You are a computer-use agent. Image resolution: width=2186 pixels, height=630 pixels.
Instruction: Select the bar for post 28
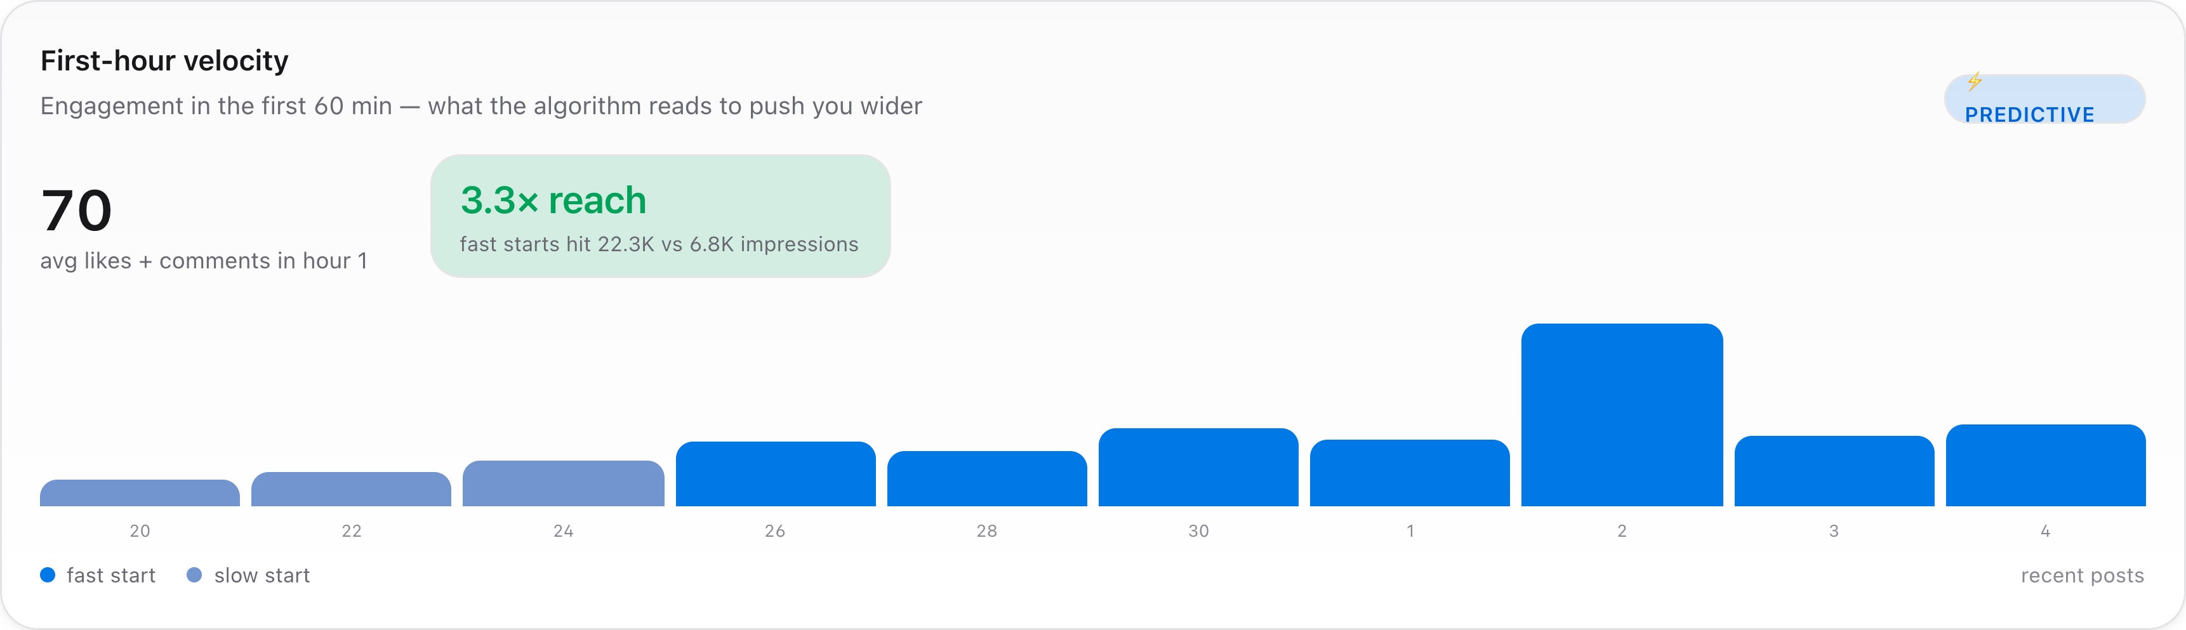click(x=987, y=478)
